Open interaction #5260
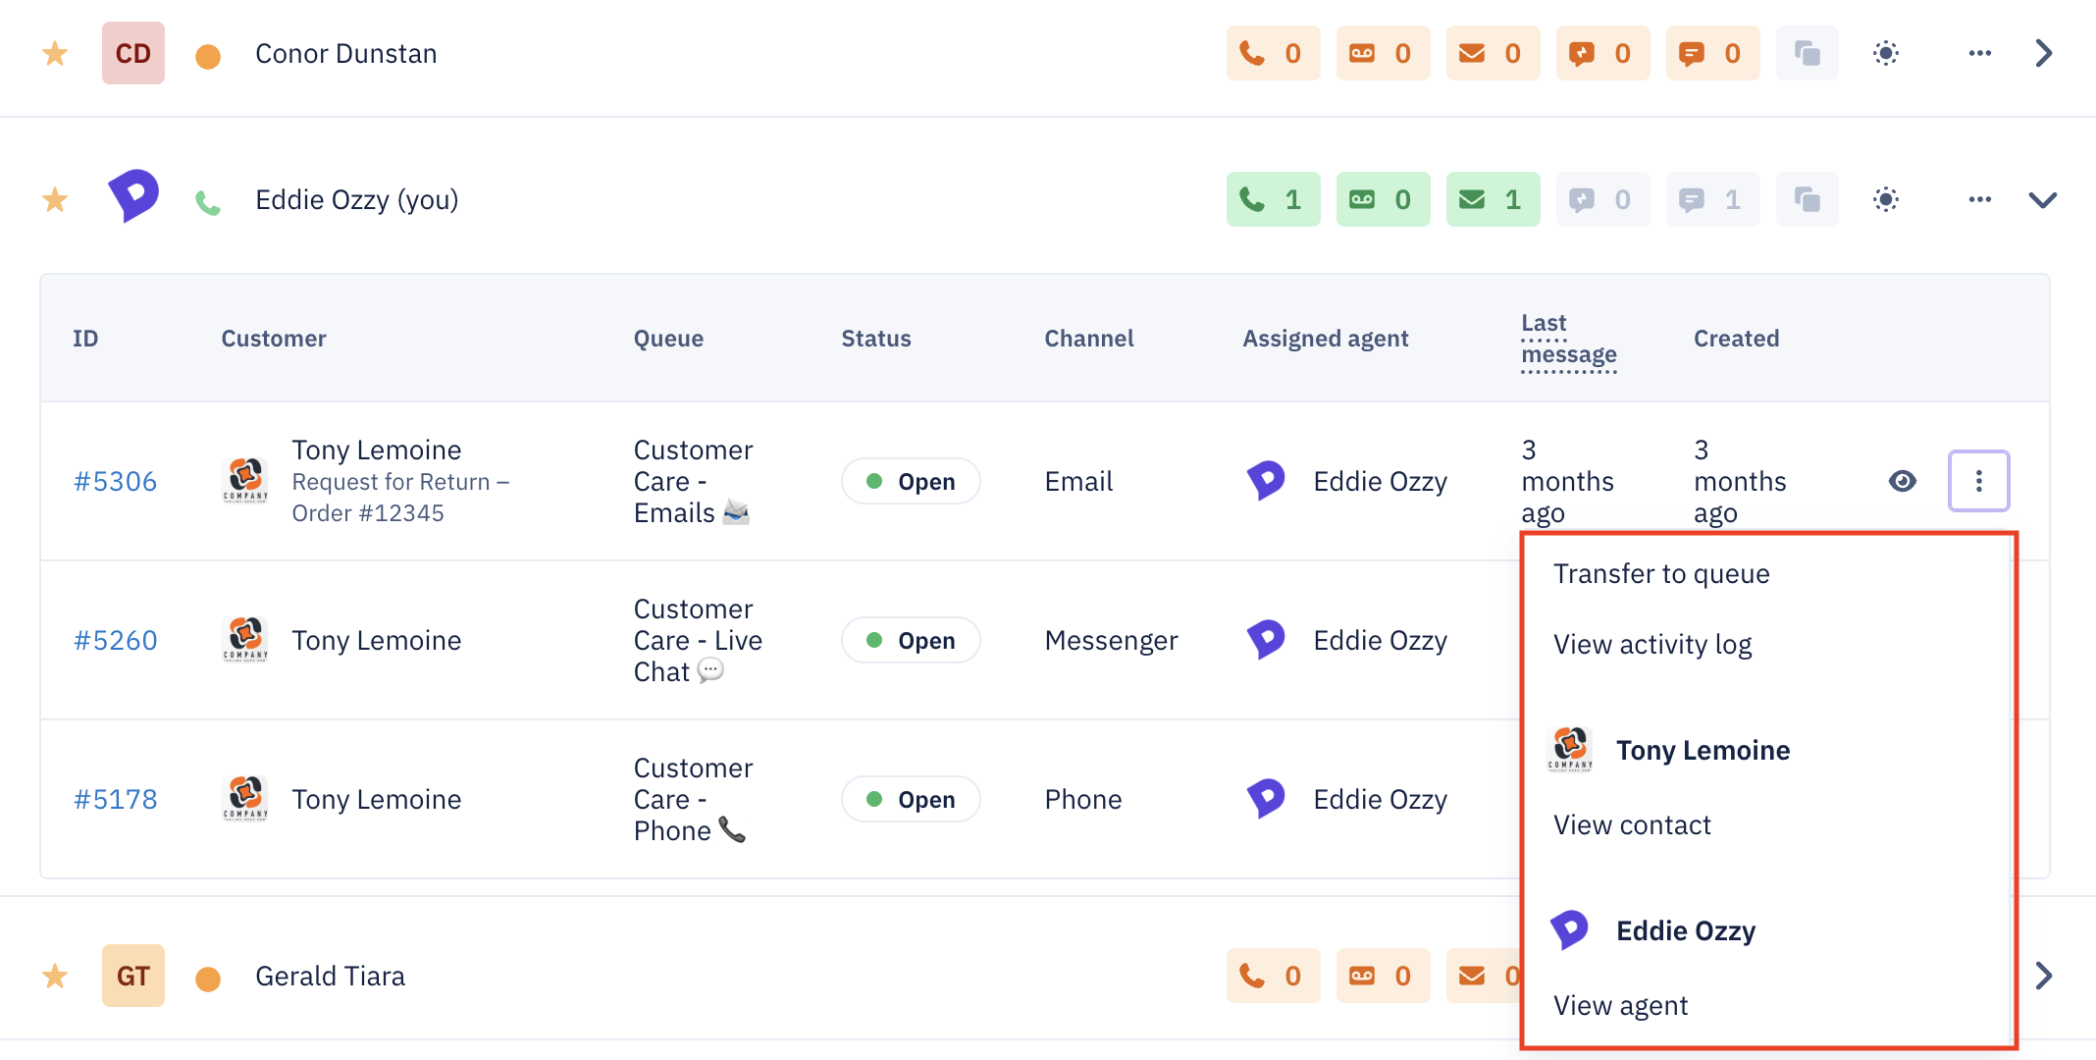 tap(115, 640)
